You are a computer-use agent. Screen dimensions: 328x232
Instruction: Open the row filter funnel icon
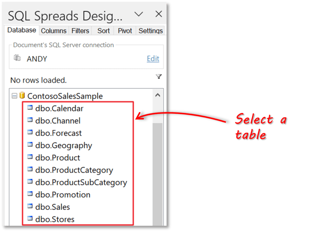(159, 77)
